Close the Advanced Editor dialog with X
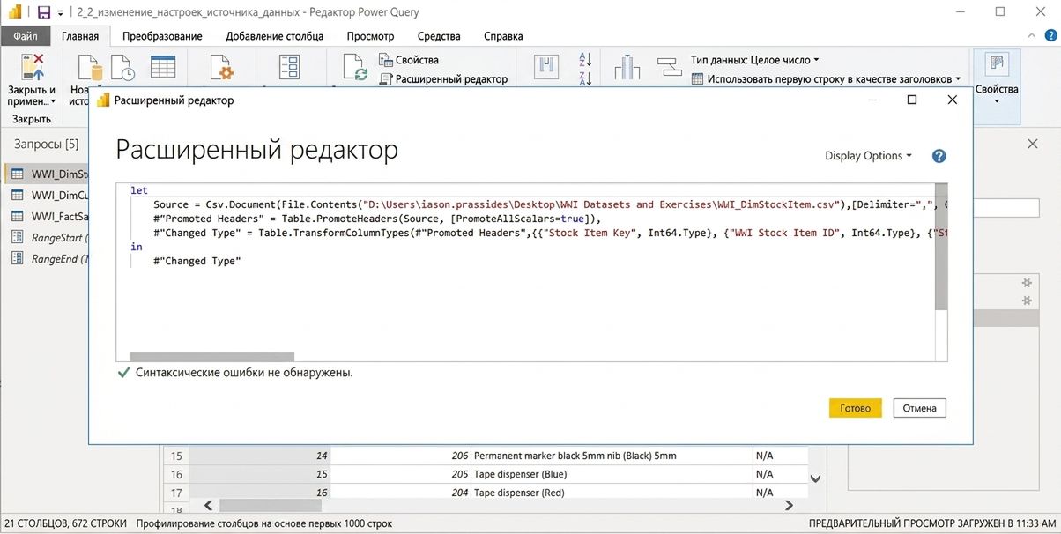Image resolution: width=1061 pixels, height=534 pixels. pos(952,100)
